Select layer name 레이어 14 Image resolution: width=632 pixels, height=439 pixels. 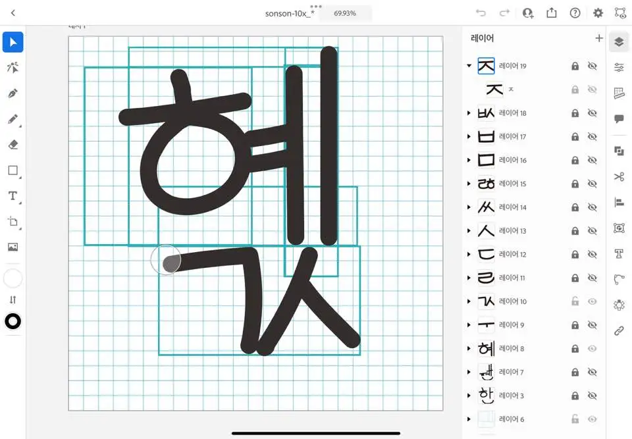[x=513, y=207]
